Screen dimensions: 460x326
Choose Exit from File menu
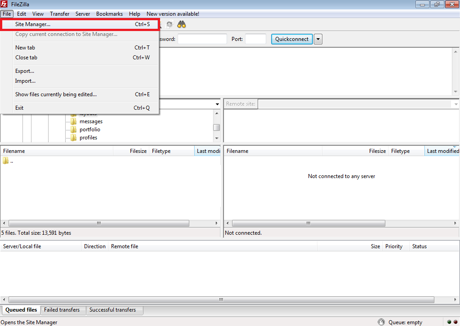pyautogui.click(x=80, y=108)
